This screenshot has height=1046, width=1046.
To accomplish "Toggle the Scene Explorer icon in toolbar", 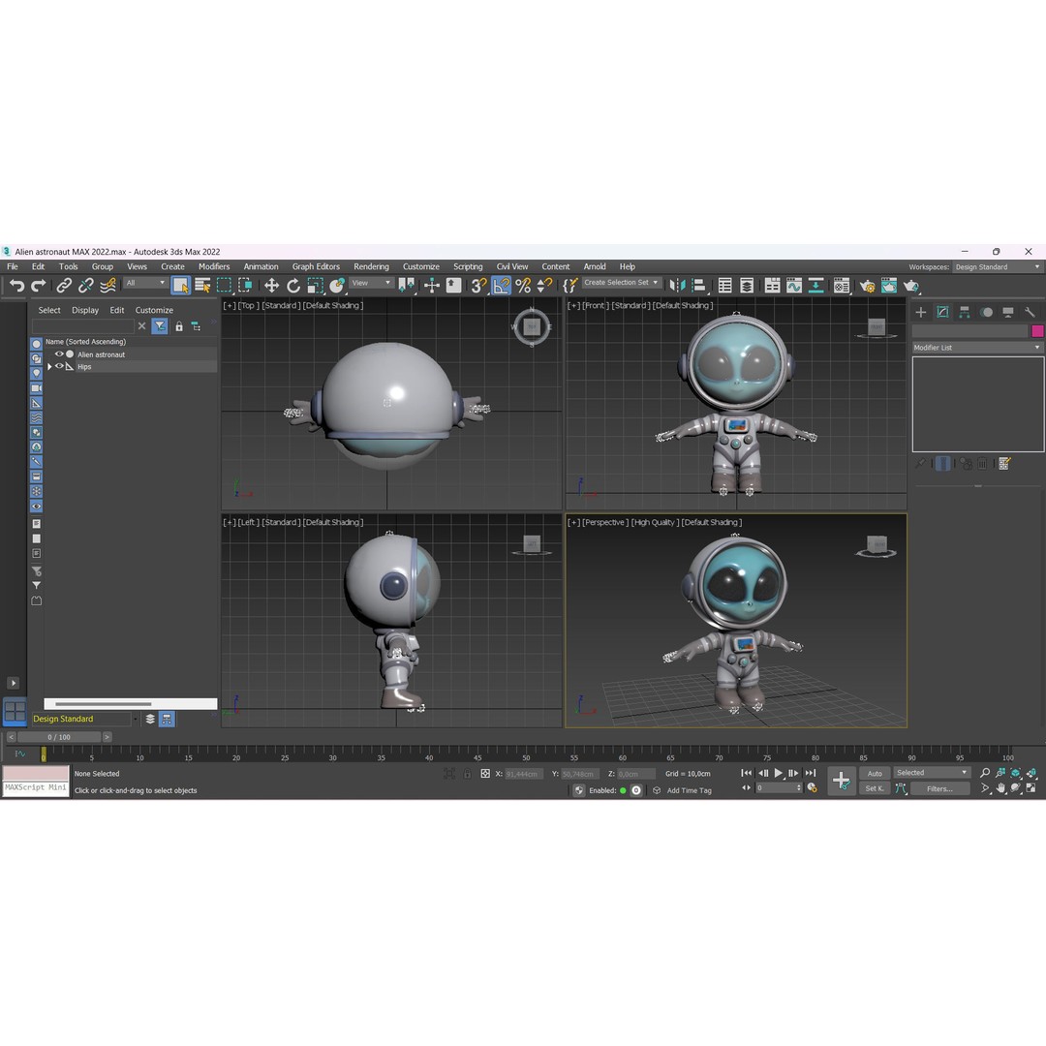I will point(725,286).
